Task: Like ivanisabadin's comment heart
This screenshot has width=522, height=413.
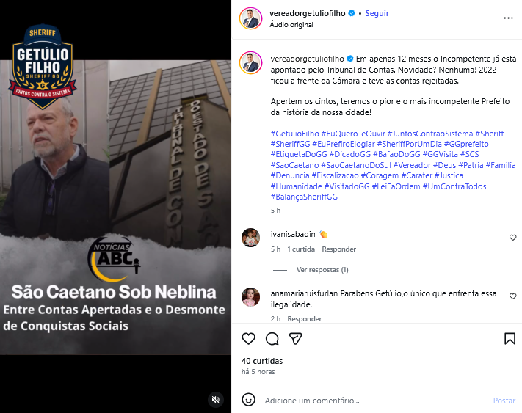Action: tap(512, 238)
